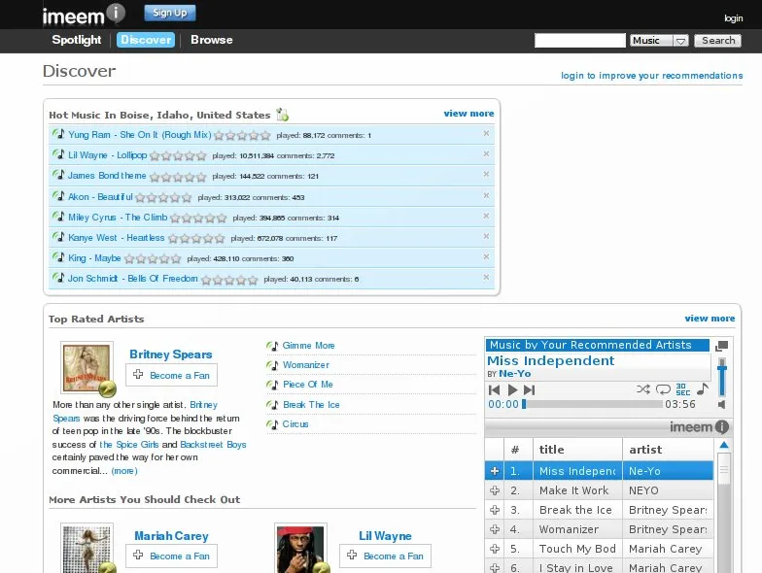Open Break The Ice song link

click(x=311, y=404)
